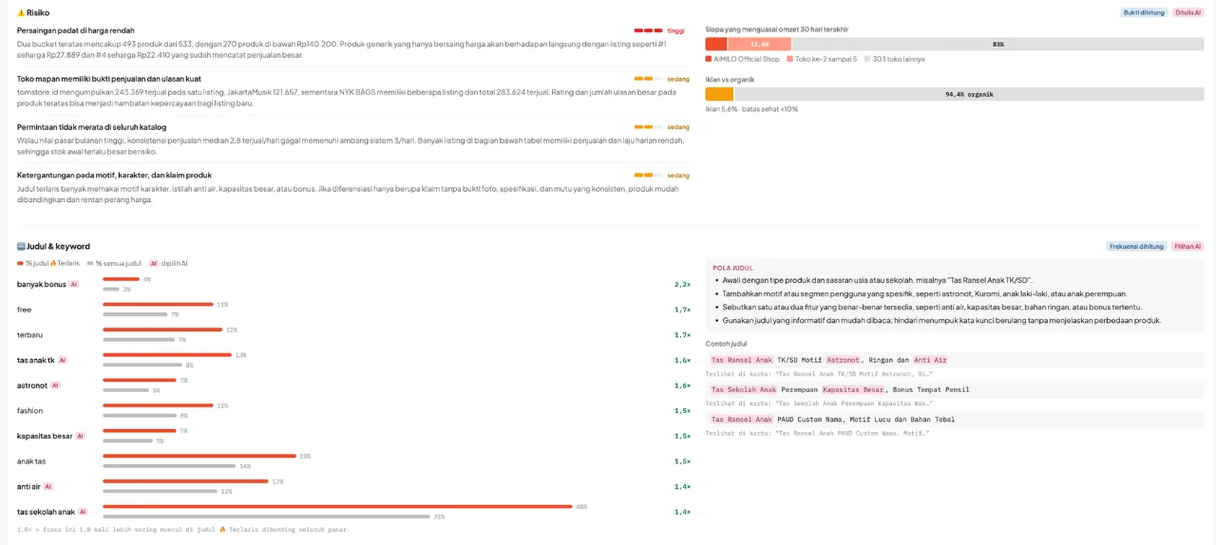This screenshot has width=1216, height=545.
Task: Click the Iklan 5,6% batas sehat note
Action: 751,109
